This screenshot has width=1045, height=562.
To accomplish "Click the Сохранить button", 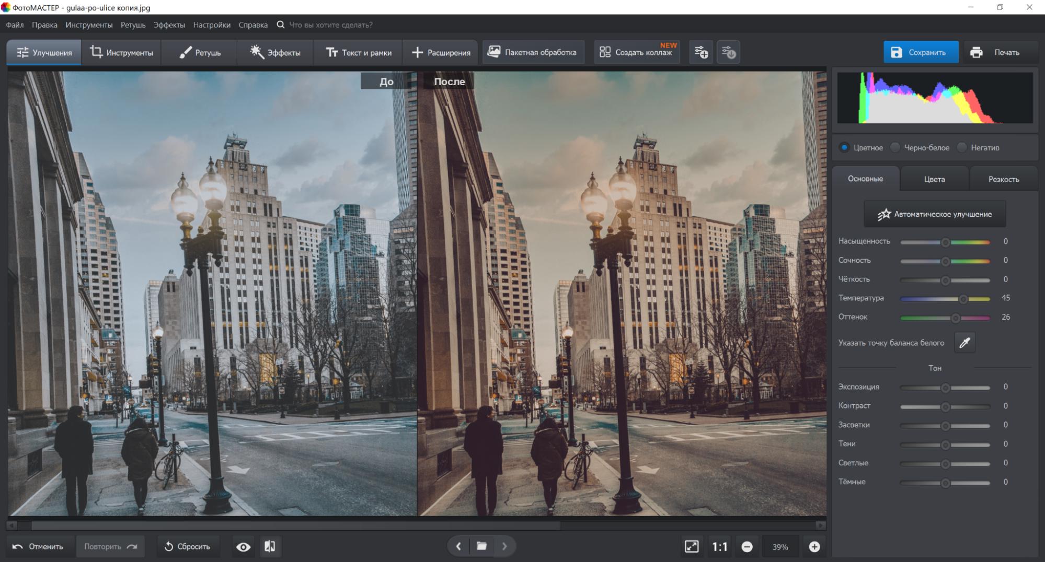I will (921, 52).
